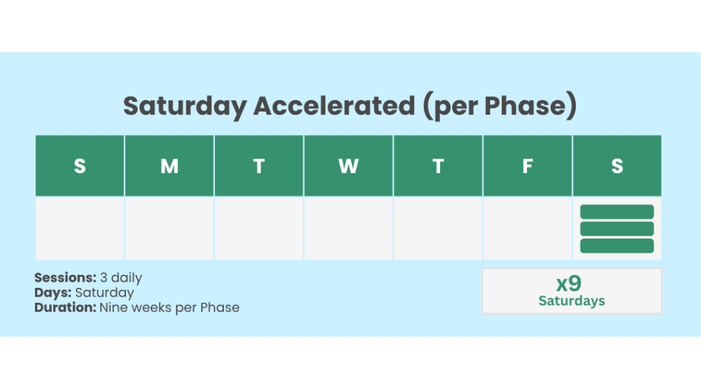
Task: Click the bottom green session bar on Saturday
Action: pos(617,245)
